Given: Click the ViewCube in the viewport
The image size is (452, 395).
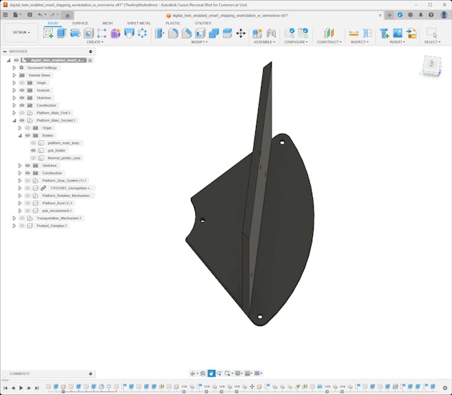Looking at the screenshot, I should (431, 65).
